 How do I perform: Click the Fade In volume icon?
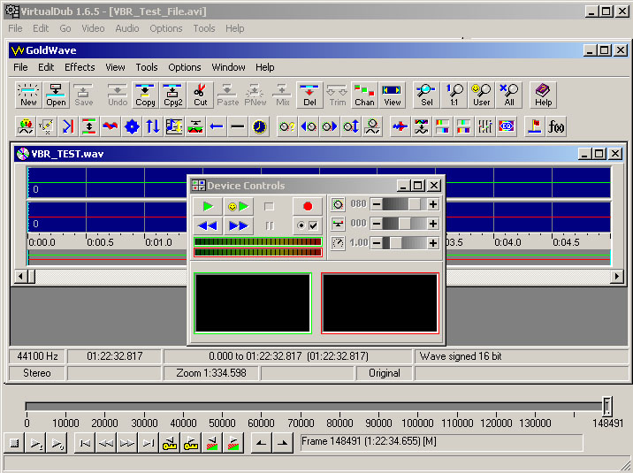click(309, 126)
